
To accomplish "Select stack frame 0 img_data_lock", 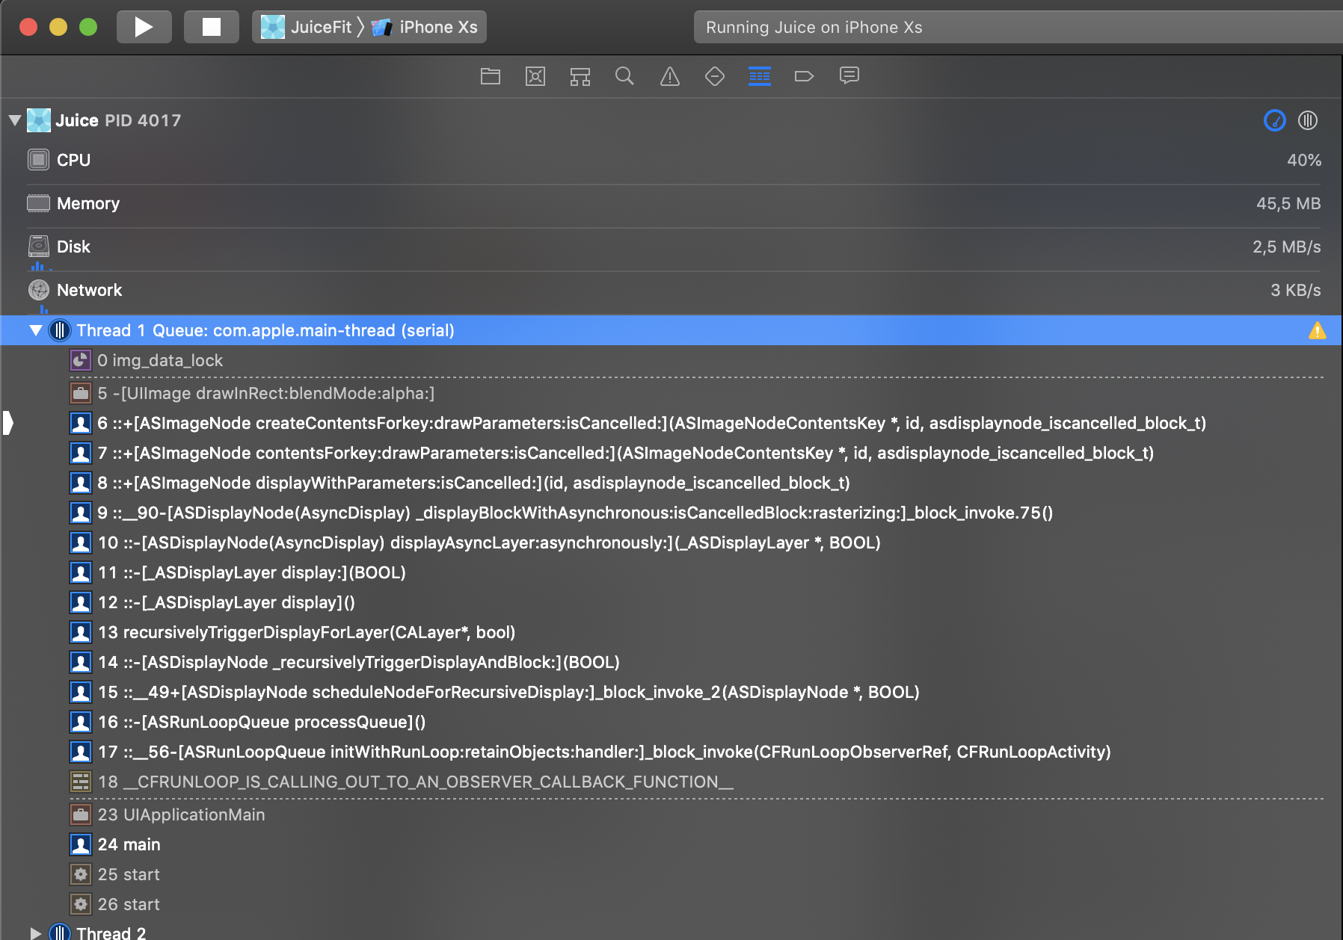I will pyautogui.click(x=671, y=360).
